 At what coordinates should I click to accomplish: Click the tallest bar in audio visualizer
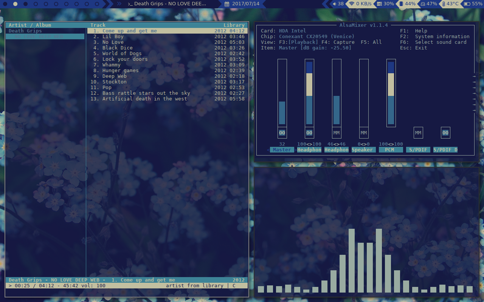pyautogui.click(x=351, y=260)
